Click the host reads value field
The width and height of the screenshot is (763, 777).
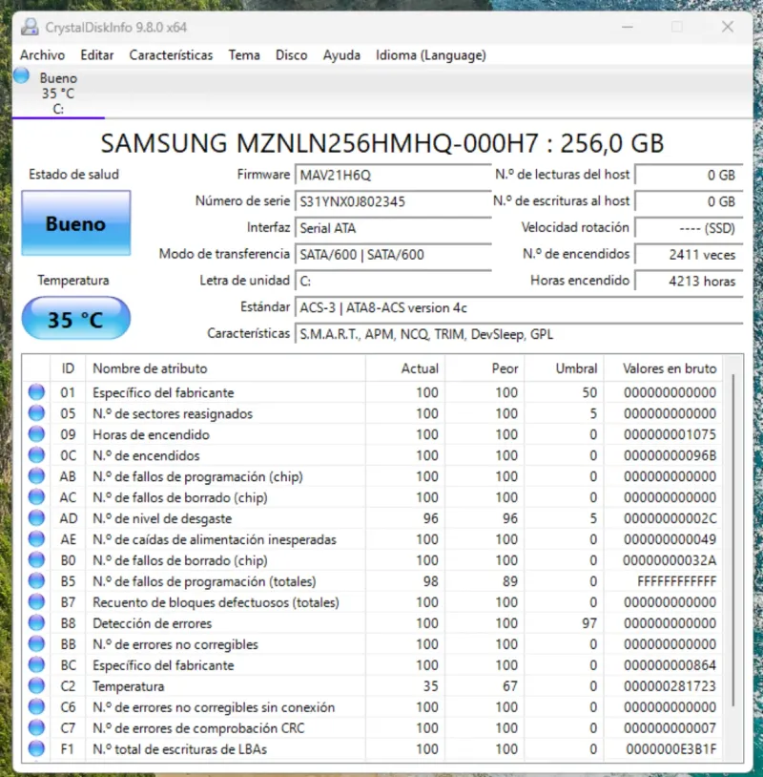[x=689, y=175]
